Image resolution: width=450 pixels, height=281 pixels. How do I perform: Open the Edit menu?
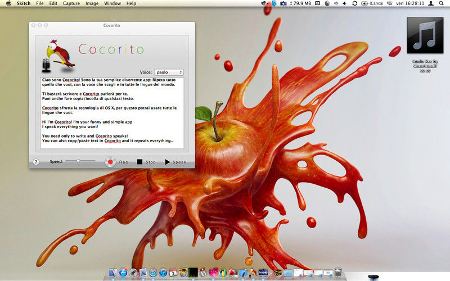point(53,3)
